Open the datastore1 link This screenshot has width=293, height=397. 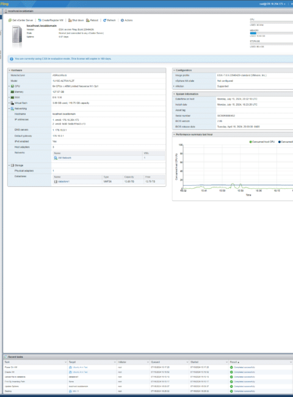[x=63, y=182]
